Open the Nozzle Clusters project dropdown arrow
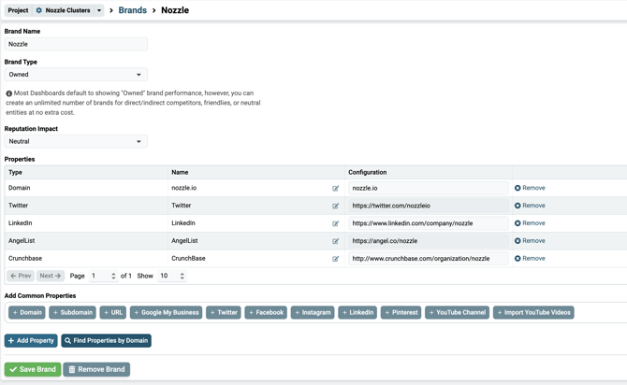This screenshot has height=385, width=627. [x=99, y=10]
